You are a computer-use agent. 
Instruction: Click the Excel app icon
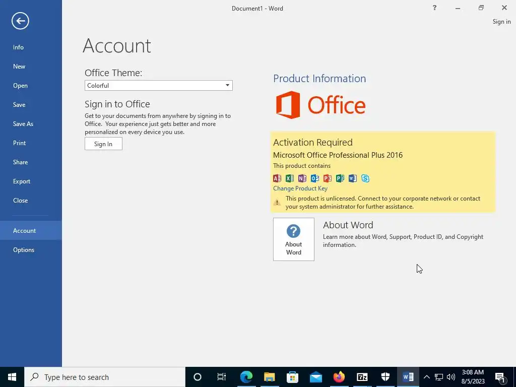point(290,178)
